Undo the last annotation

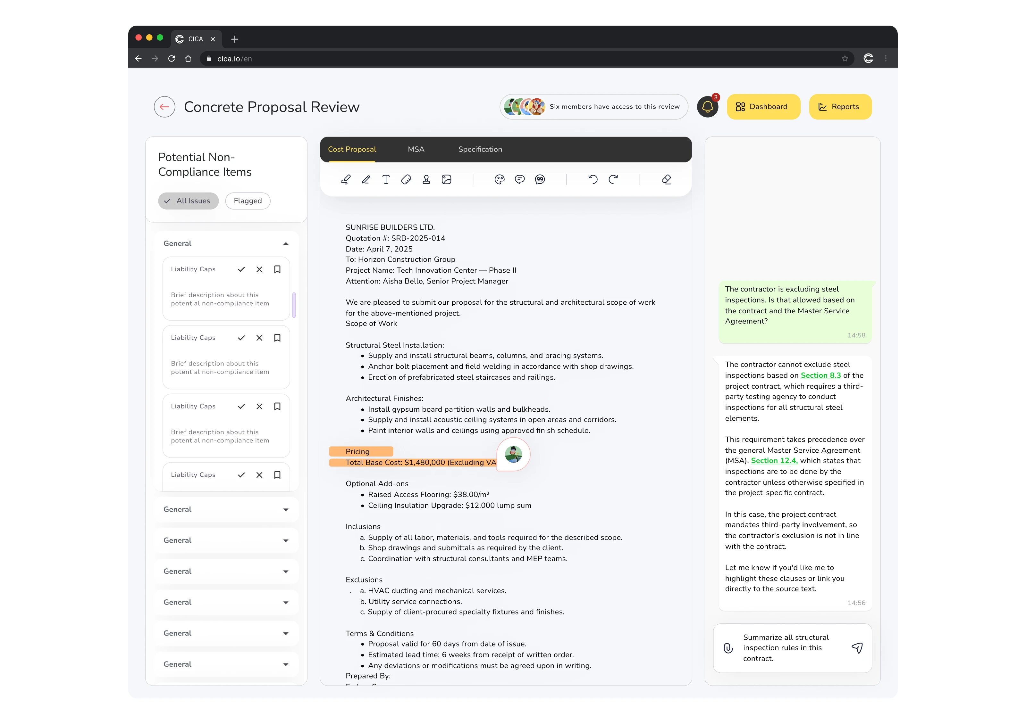tap(593, 179)
